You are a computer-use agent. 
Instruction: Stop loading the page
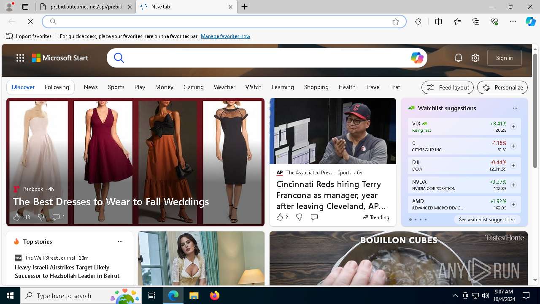click(x=30, y=22)
